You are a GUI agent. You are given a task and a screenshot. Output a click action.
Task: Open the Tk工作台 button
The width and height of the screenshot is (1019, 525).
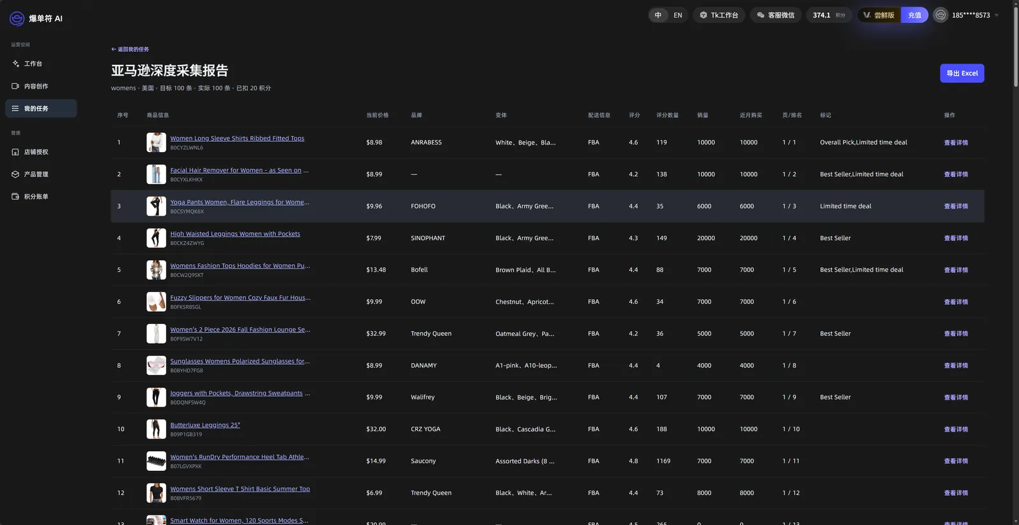719,15
